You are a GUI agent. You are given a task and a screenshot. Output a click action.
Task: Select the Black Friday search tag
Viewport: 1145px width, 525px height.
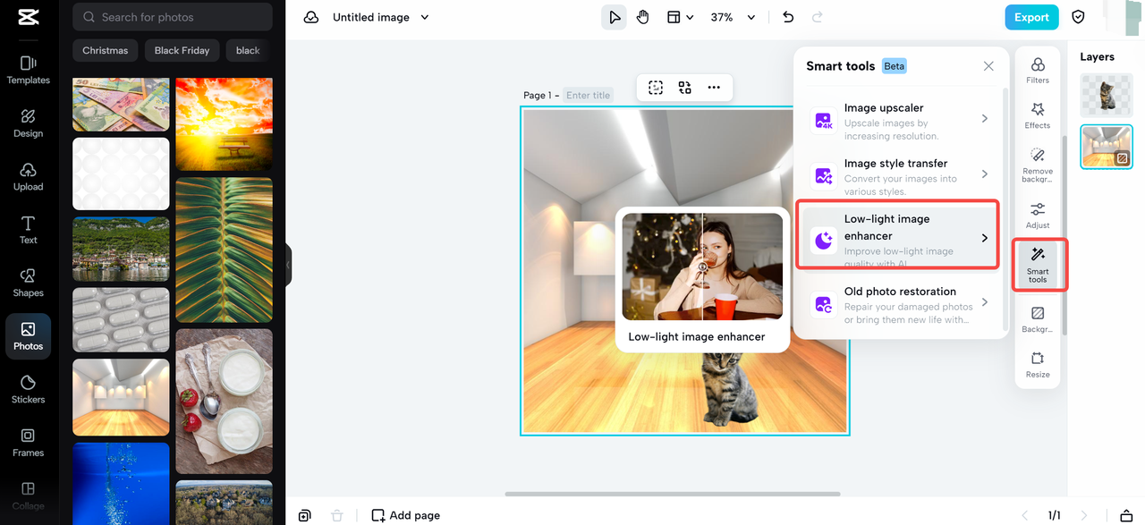click(x=182, y=50)
